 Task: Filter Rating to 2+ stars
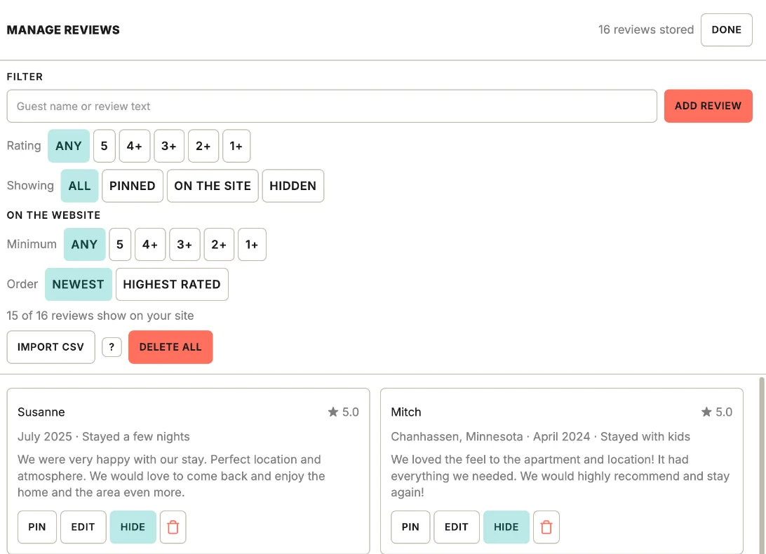coord(203,146)
